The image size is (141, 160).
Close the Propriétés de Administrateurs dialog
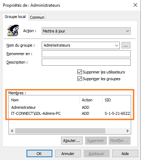pos(135,5)
